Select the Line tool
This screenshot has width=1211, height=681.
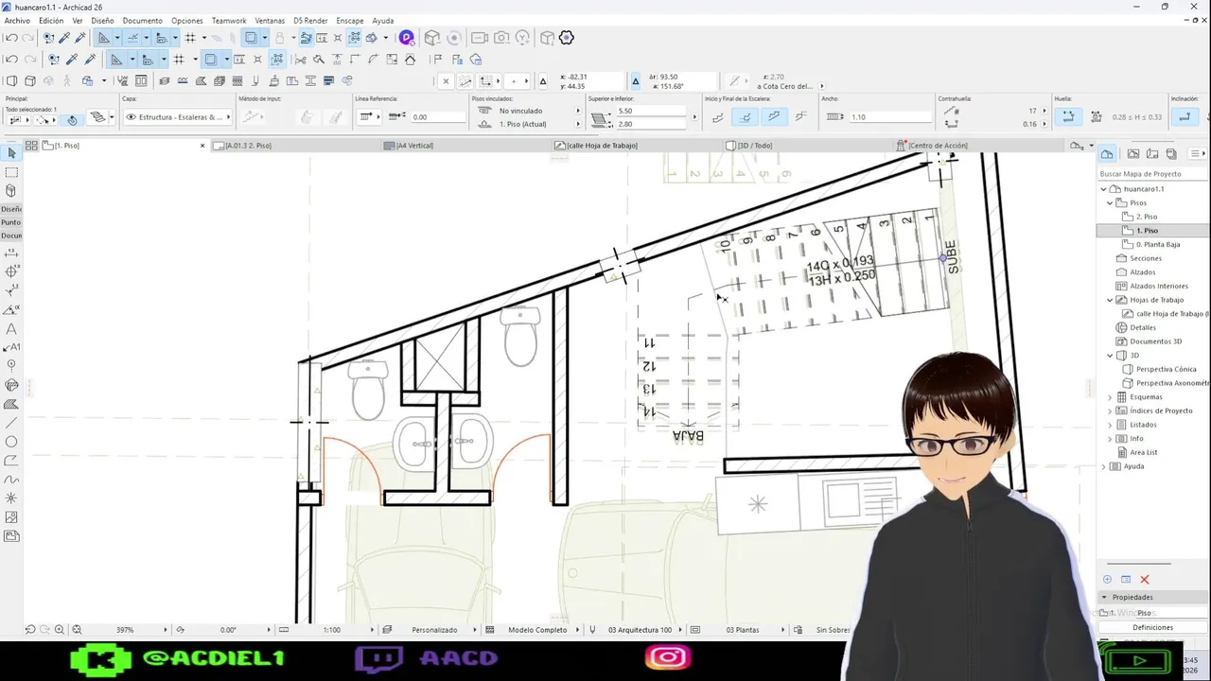[11, 423]
